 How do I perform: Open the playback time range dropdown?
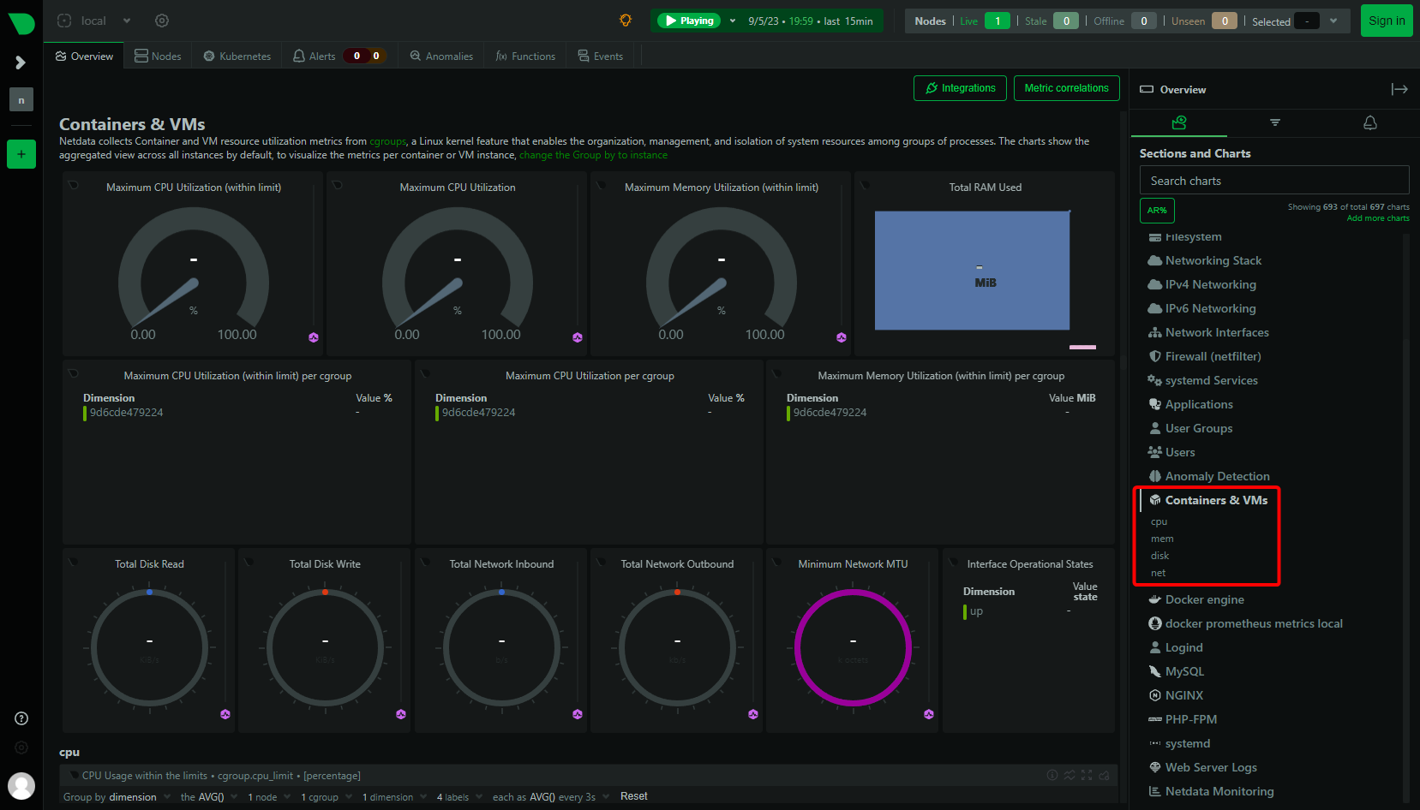pos(733,20)
